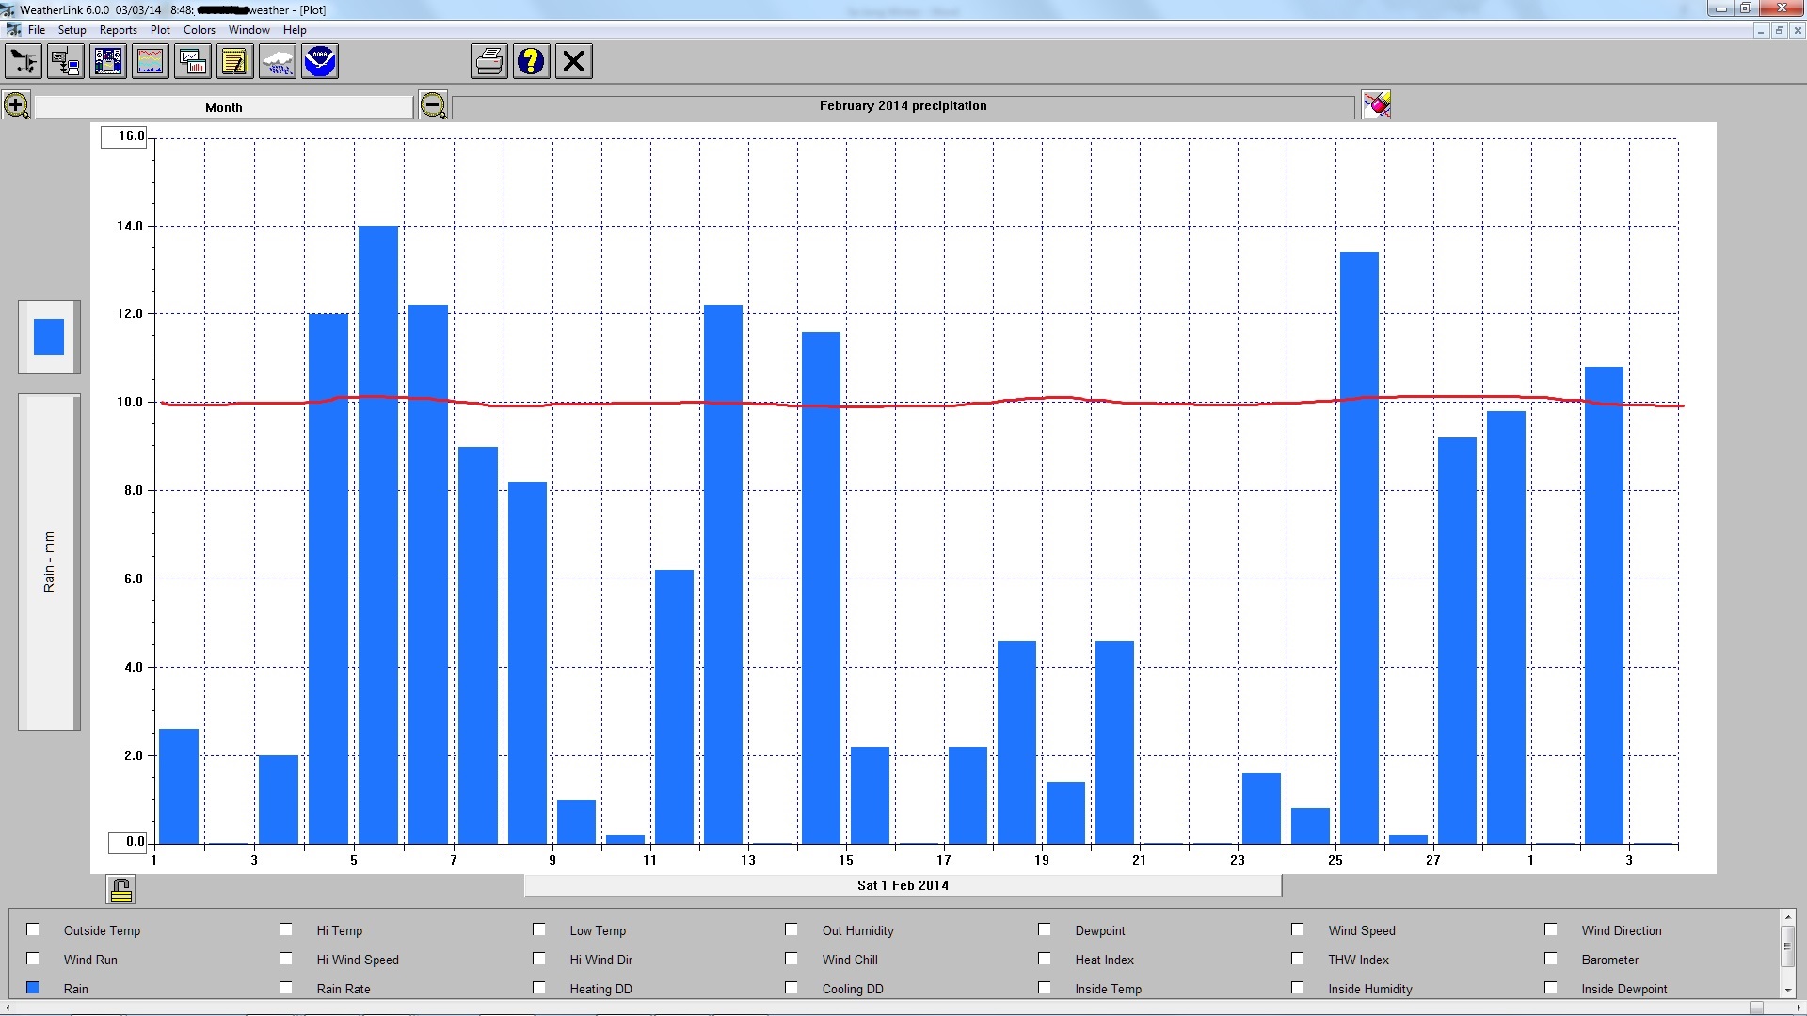Viewport: 1807px width, 1016px height.
Task: Click the blue rain color swatch
Action: pos(49,337)
